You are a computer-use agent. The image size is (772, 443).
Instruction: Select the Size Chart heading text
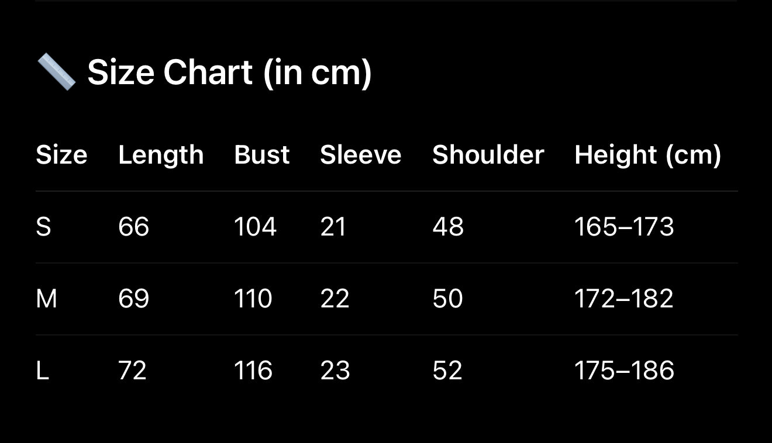pos(229,73)
